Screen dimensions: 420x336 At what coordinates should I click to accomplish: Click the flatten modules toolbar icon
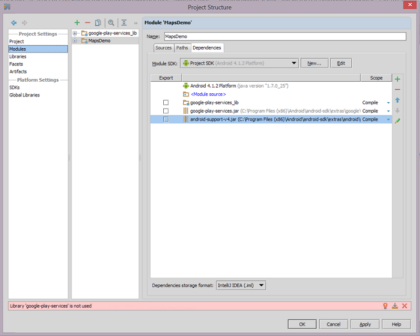124,23
